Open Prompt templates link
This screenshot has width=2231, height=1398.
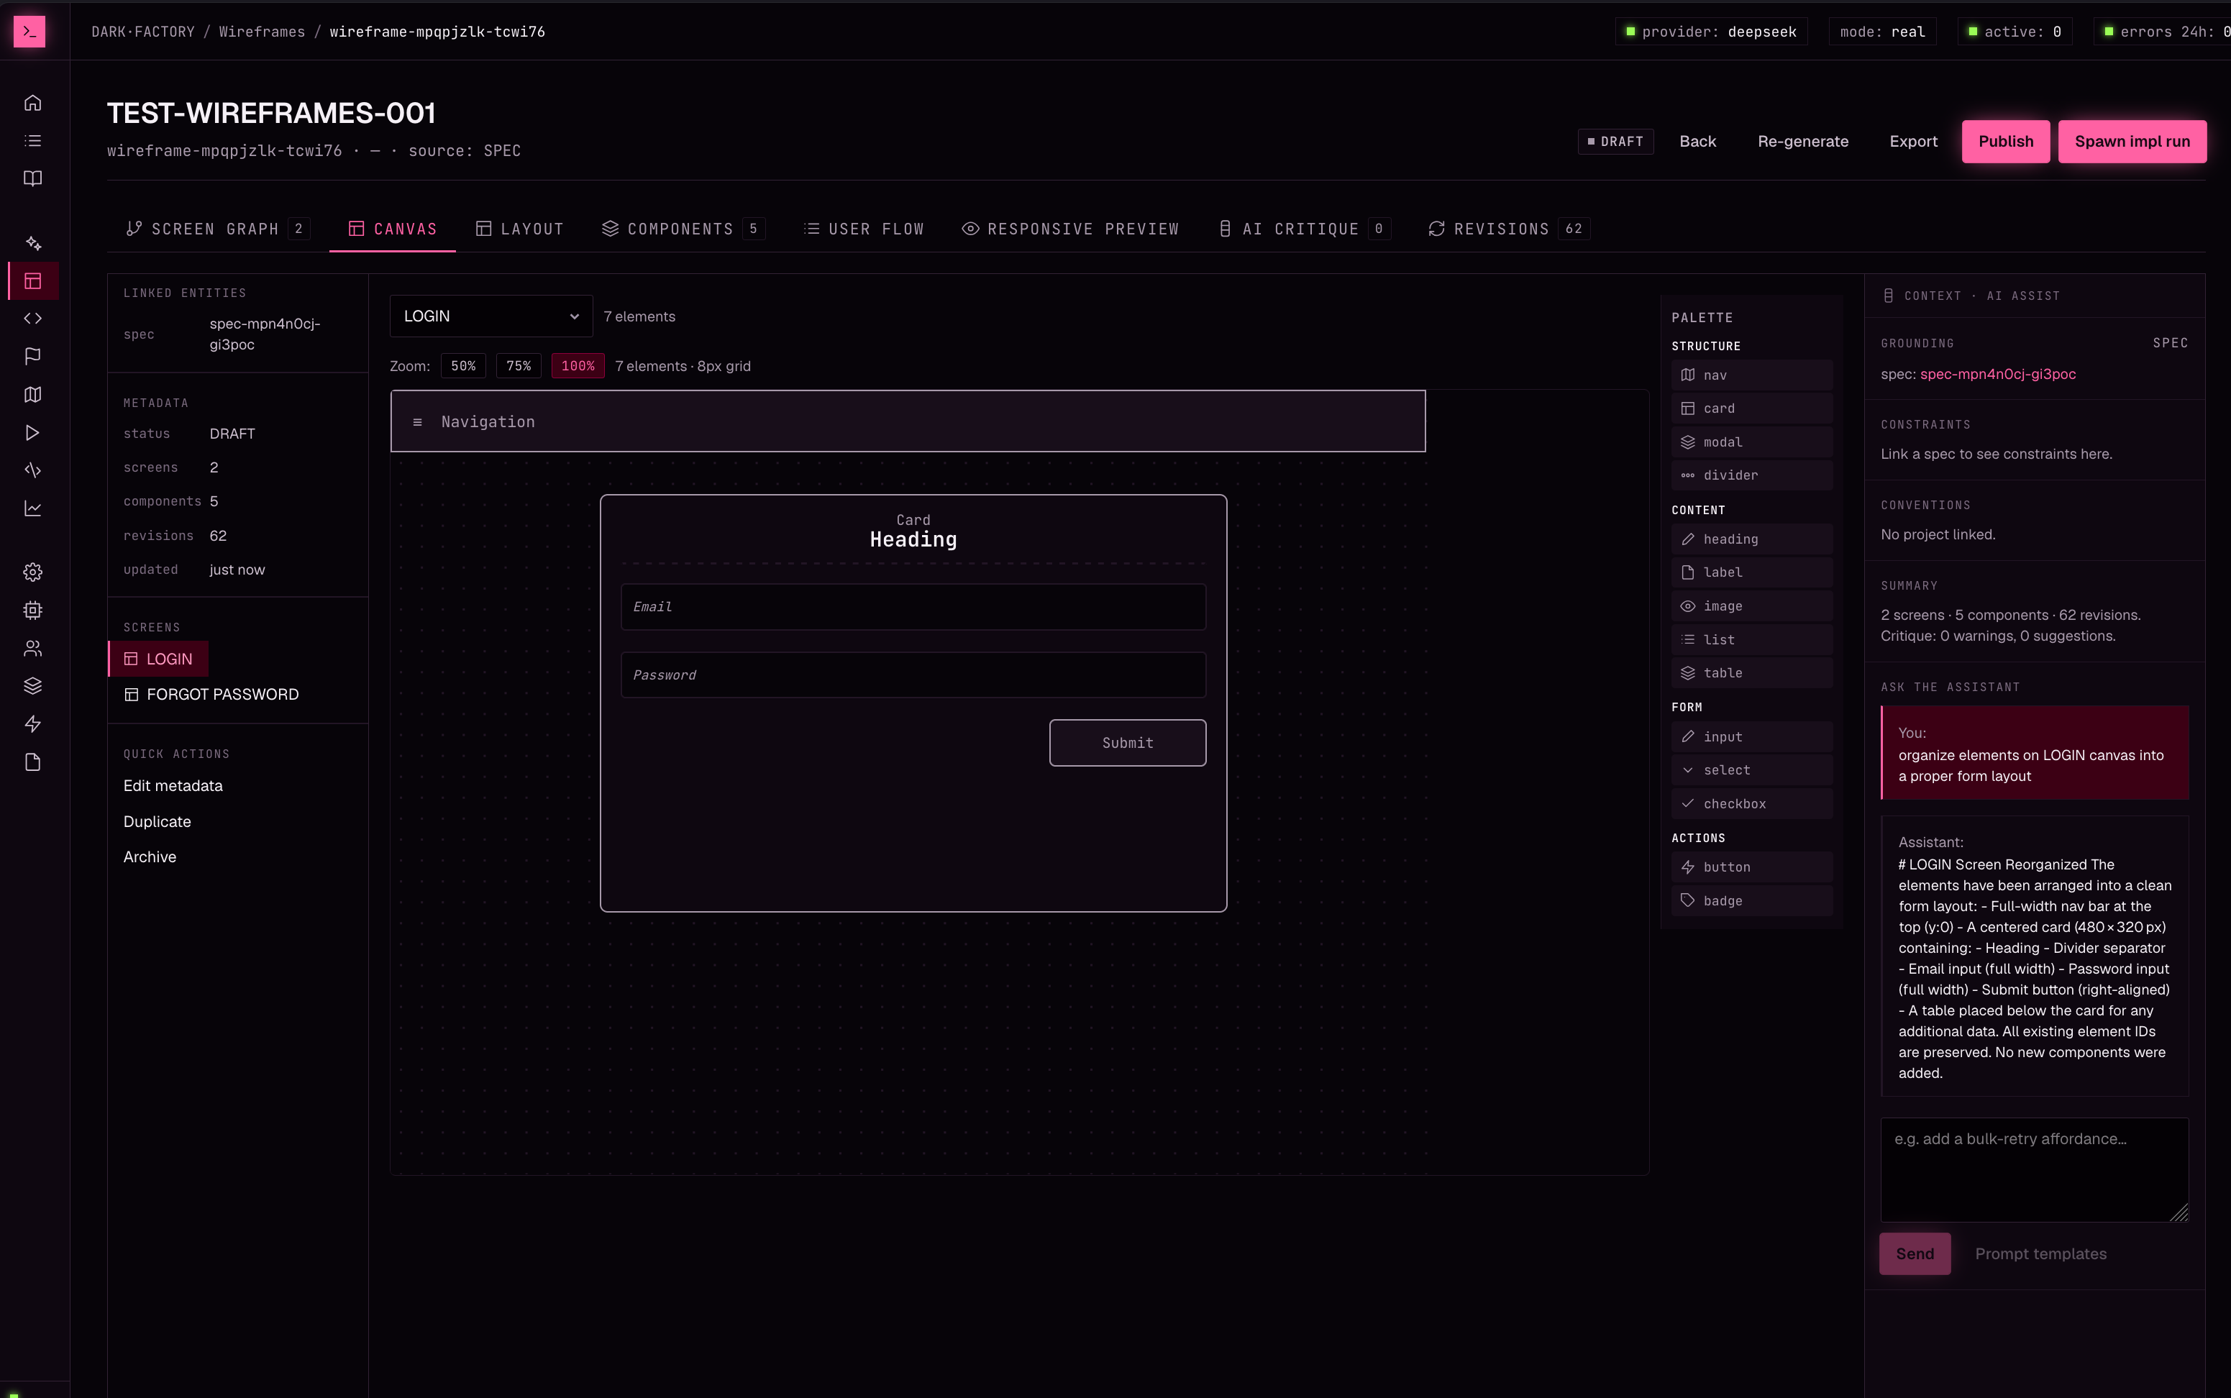pyautogui.click(x=2040, y=1253)
